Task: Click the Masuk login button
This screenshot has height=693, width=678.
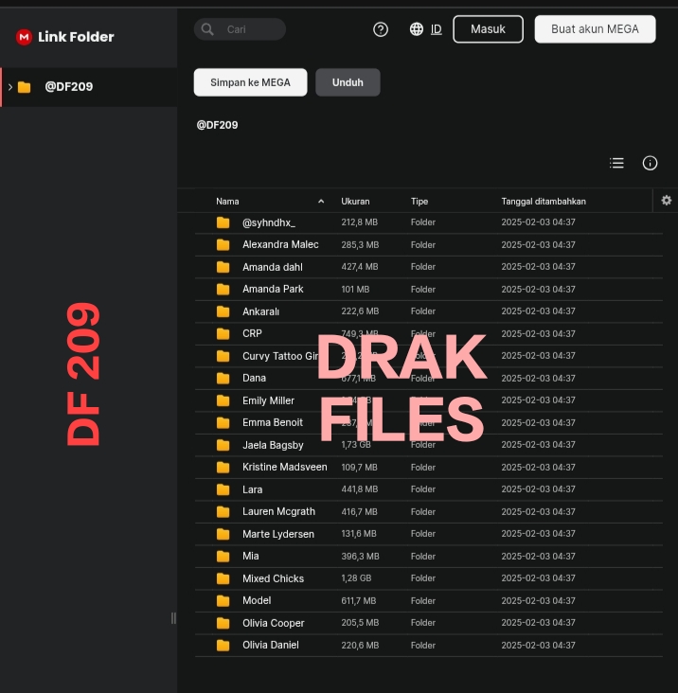Action: point(488,29)
